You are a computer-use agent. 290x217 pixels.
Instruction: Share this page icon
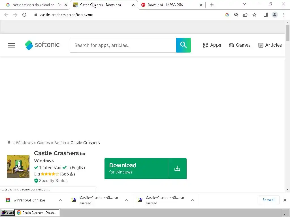point(245,15)
